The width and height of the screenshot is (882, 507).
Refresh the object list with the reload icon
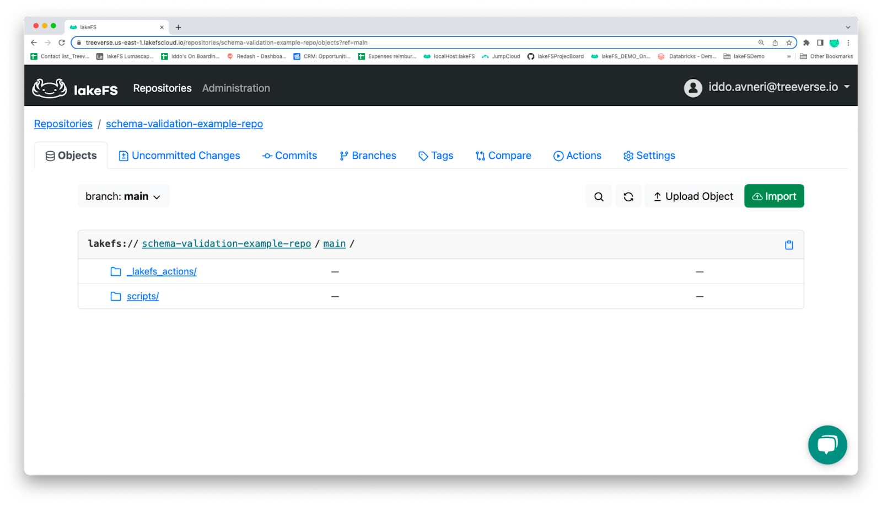pos(628,196)
